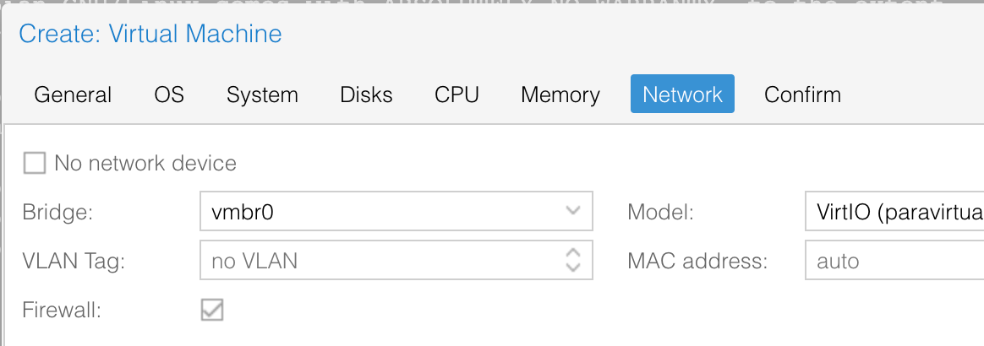
Task: Expand the Bridge dropdown arrow
Action: pos(572,211)
